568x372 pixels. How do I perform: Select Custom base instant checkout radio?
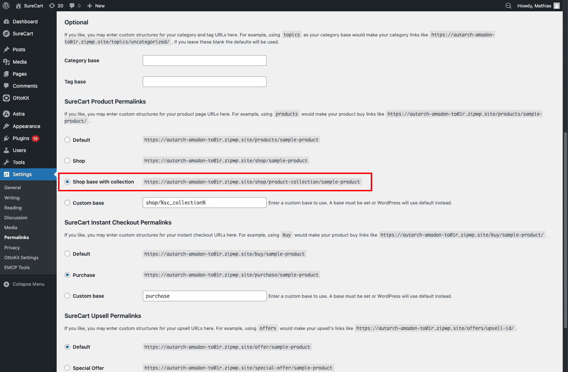click(x=67, y=296)
